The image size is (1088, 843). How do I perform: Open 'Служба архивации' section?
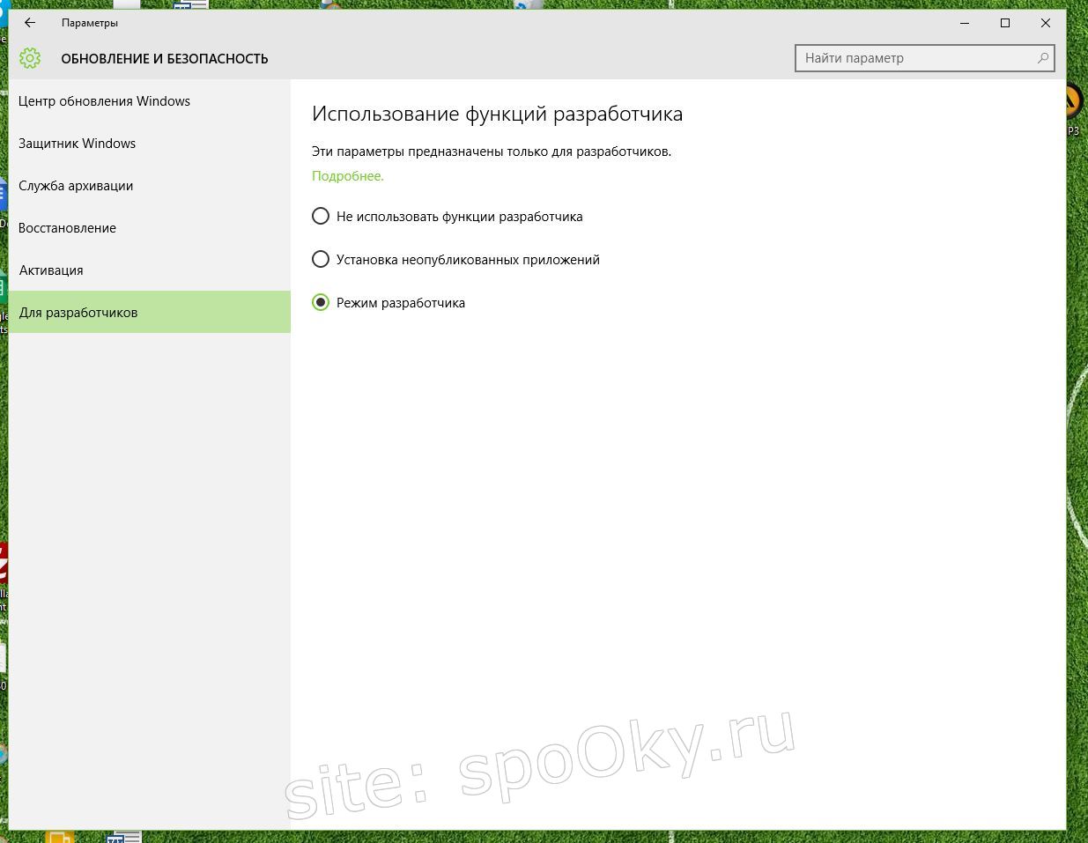coord(149,186)
